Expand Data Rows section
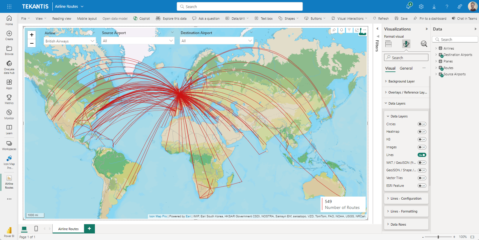The height and width of the screenshot is (240, 479). point(406,224)
